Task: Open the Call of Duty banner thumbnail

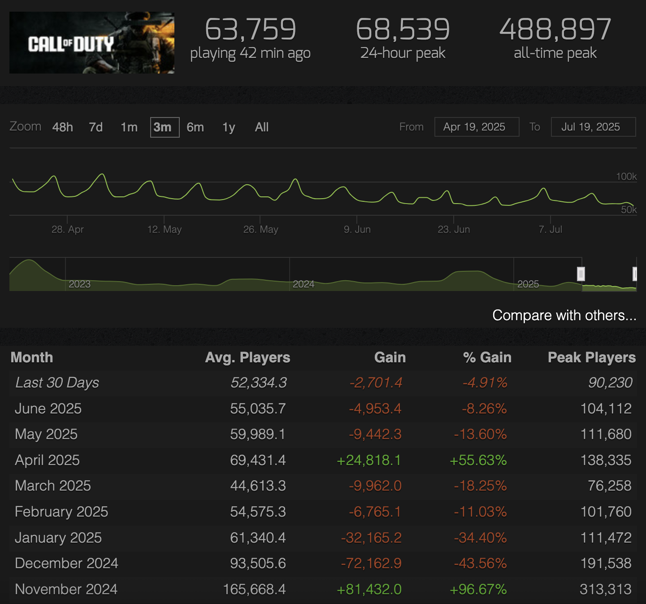Action: click(92, 43)
